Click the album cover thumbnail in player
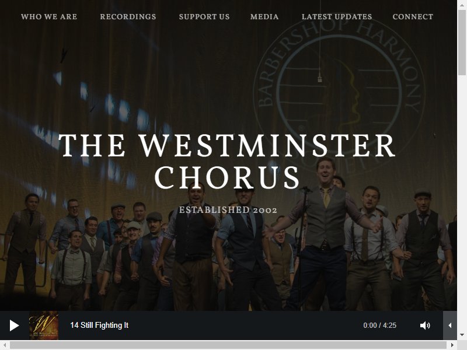Image resolution: width=467 pixels, height=350 pixels. (x=43, y=325)
